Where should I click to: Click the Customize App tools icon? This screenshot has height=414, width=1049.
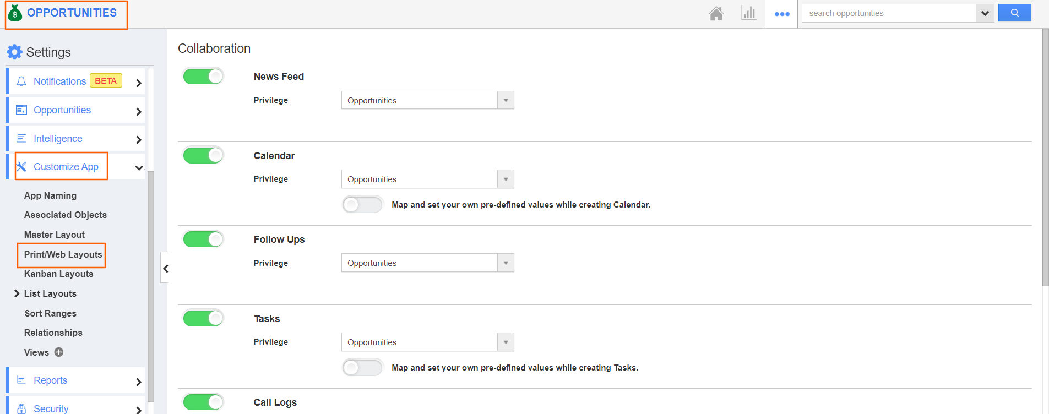click(x=21, y=166)
